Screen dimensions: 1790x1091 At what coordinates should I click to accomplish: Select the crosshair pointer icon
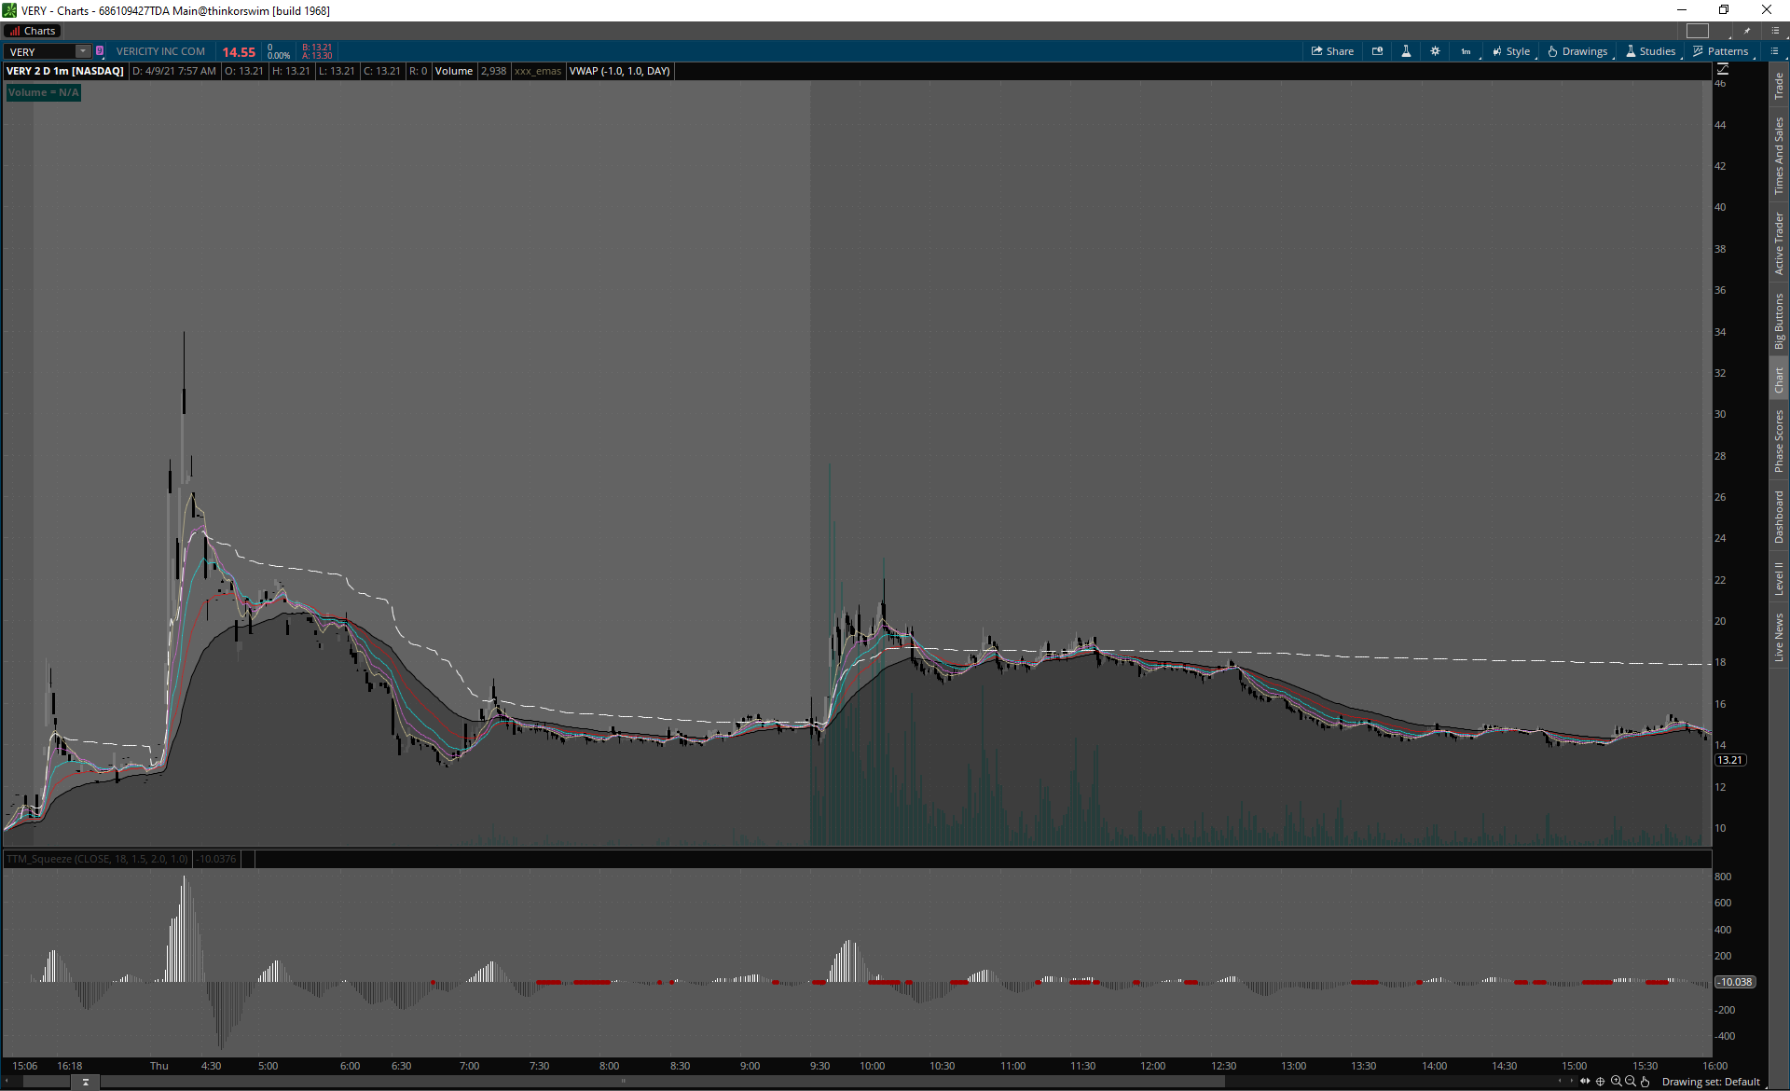pos(1601,1082)
